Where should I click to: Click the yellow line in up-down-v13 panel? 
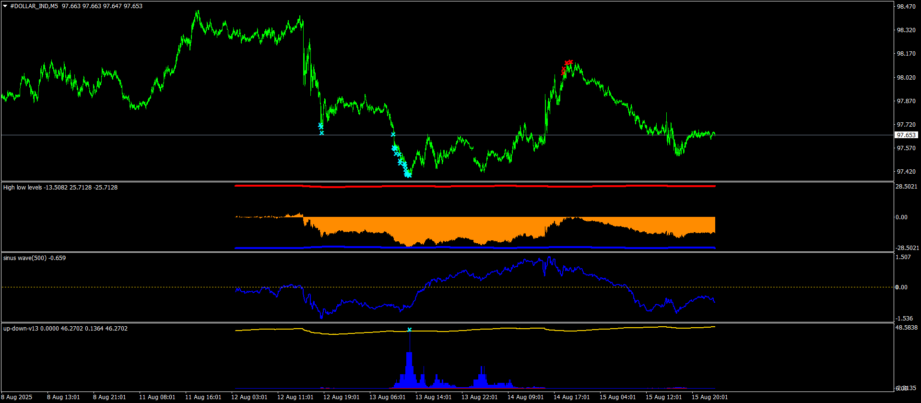pyautogui.click(x=576, y=330)
